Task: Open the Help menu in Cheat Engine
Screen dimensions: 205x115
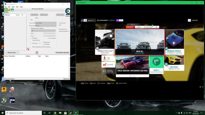Action: click(21, 7)
